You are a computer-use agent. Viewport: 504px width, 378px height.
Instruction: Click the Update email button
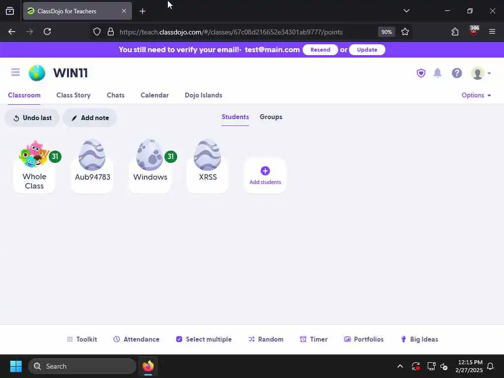pyautogui.click(x=367, y=50)
